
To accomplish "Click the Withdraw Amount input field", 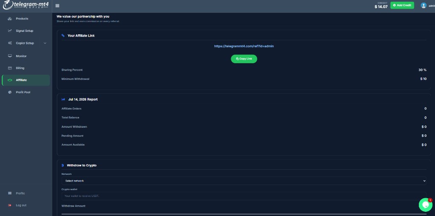I will click(x=244, y=212).
